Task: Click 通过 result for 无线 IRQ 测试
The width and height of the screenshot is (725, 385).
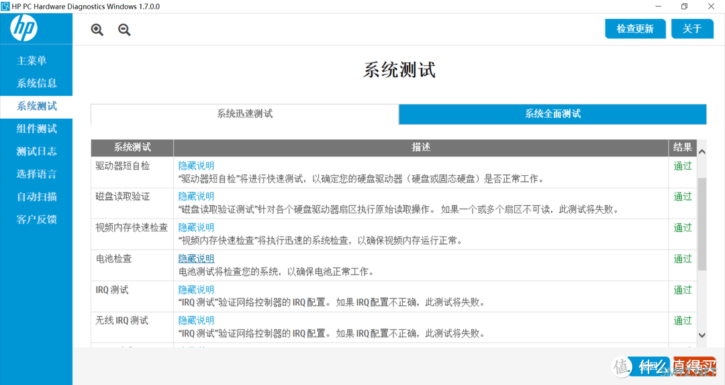Action: 683,321
